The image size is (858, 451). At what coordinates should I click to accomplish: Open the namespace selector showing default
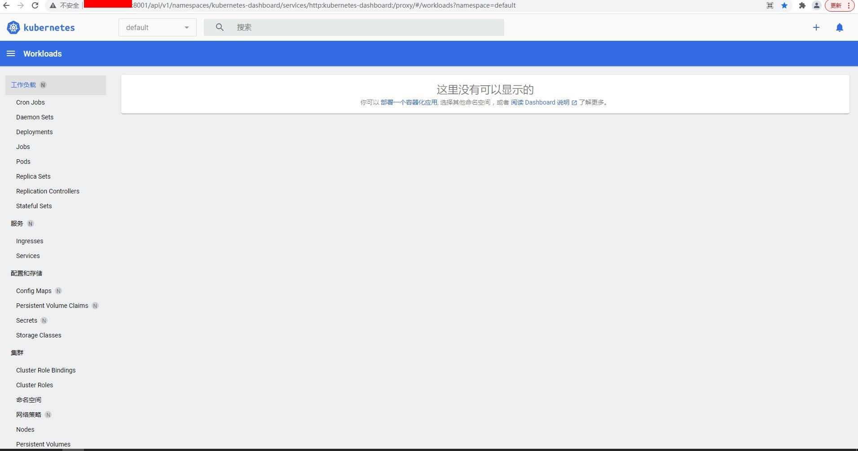(157, 27)
